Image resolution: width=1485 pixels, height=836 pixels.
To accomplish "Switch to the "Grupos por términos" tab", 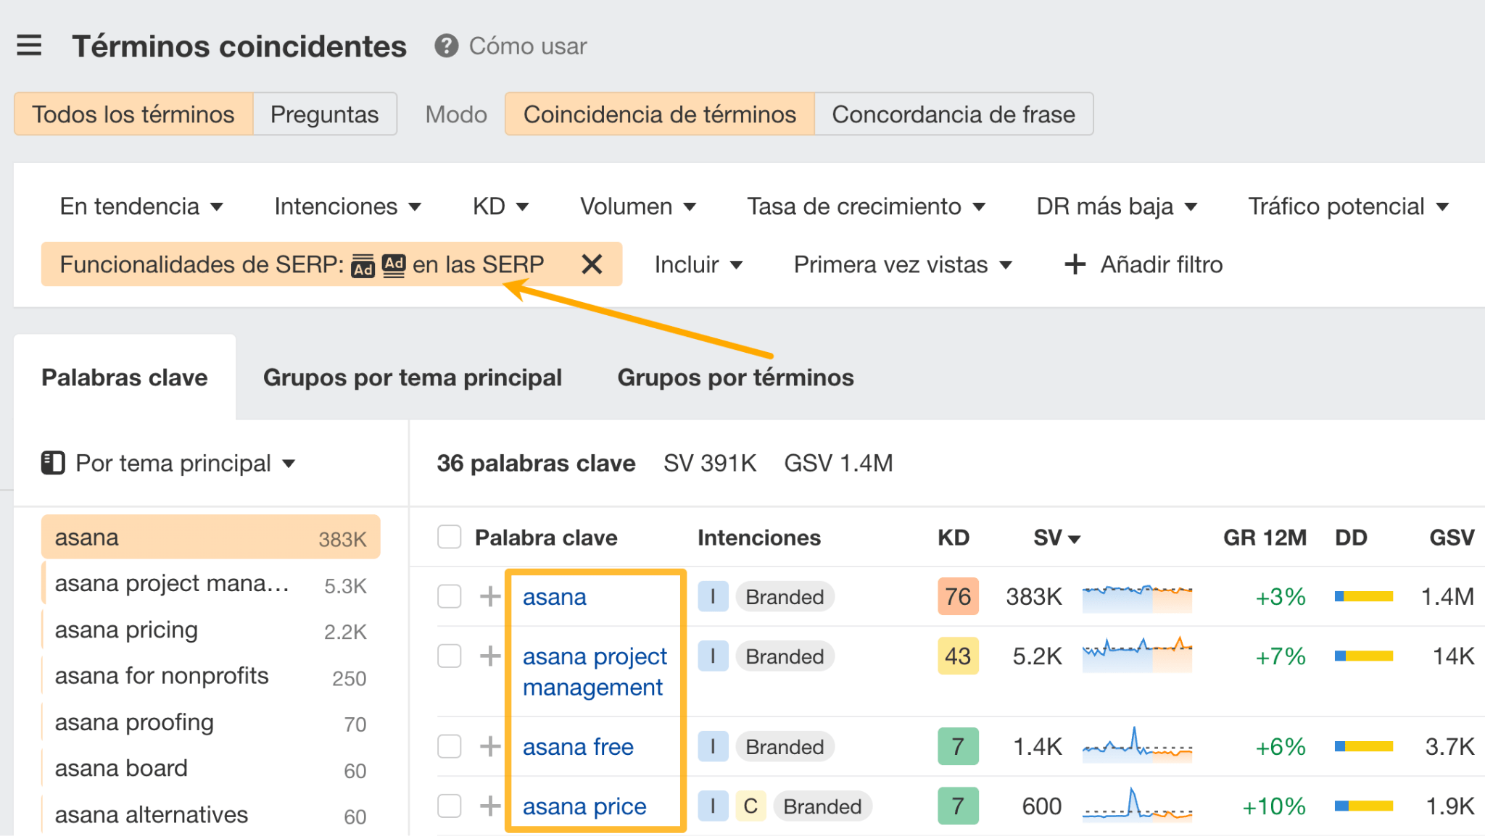I will 735,376.
